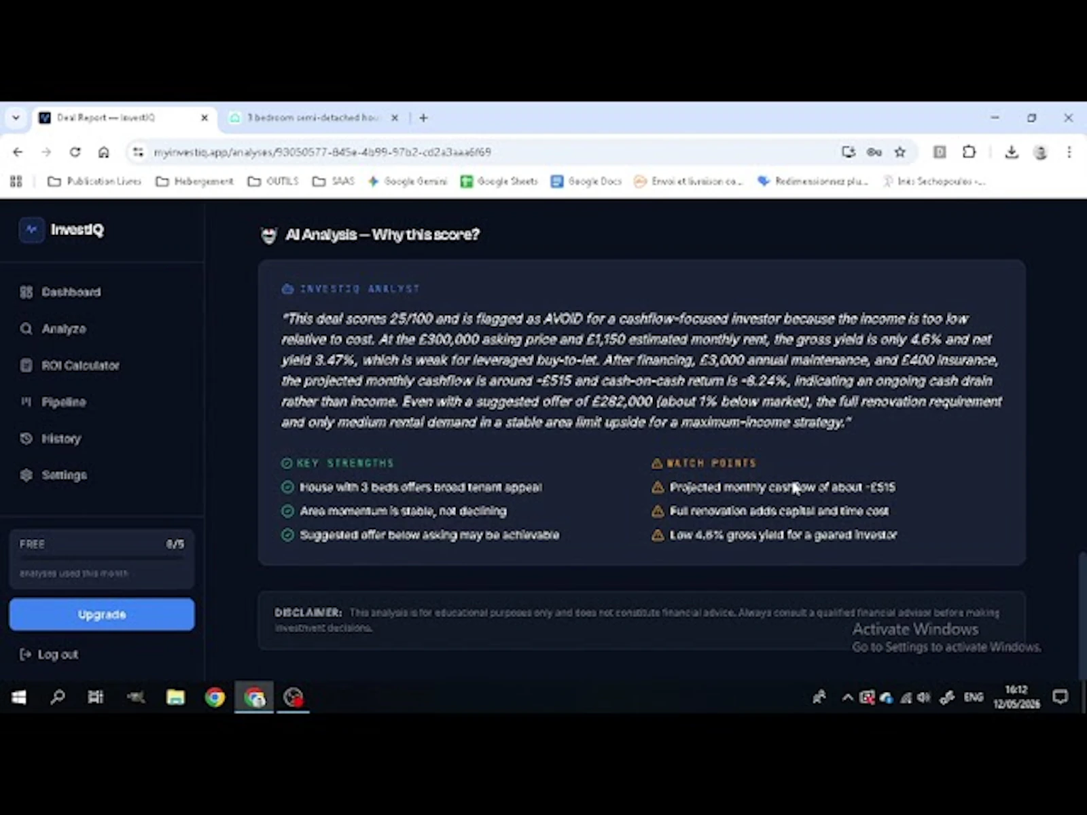Open the apps grid in bookmarks bar

pos(16,181)
